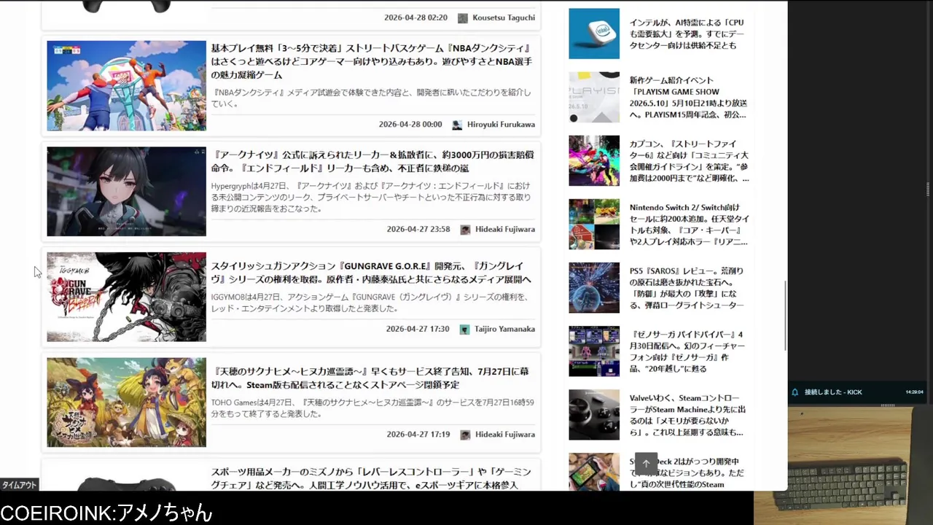Open the カプコン ストリートファイター6 guideline headline
This screenshot has width=933, height=525.
690,160
